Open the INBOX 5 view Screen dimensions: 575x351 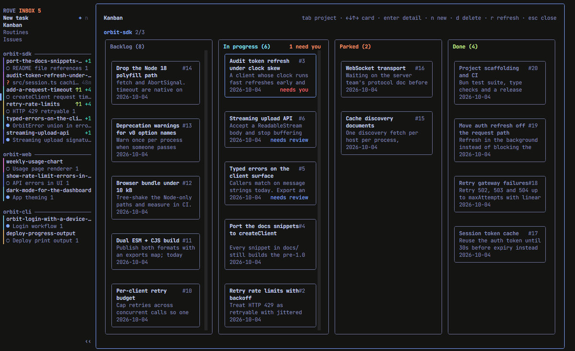point(30,11)
